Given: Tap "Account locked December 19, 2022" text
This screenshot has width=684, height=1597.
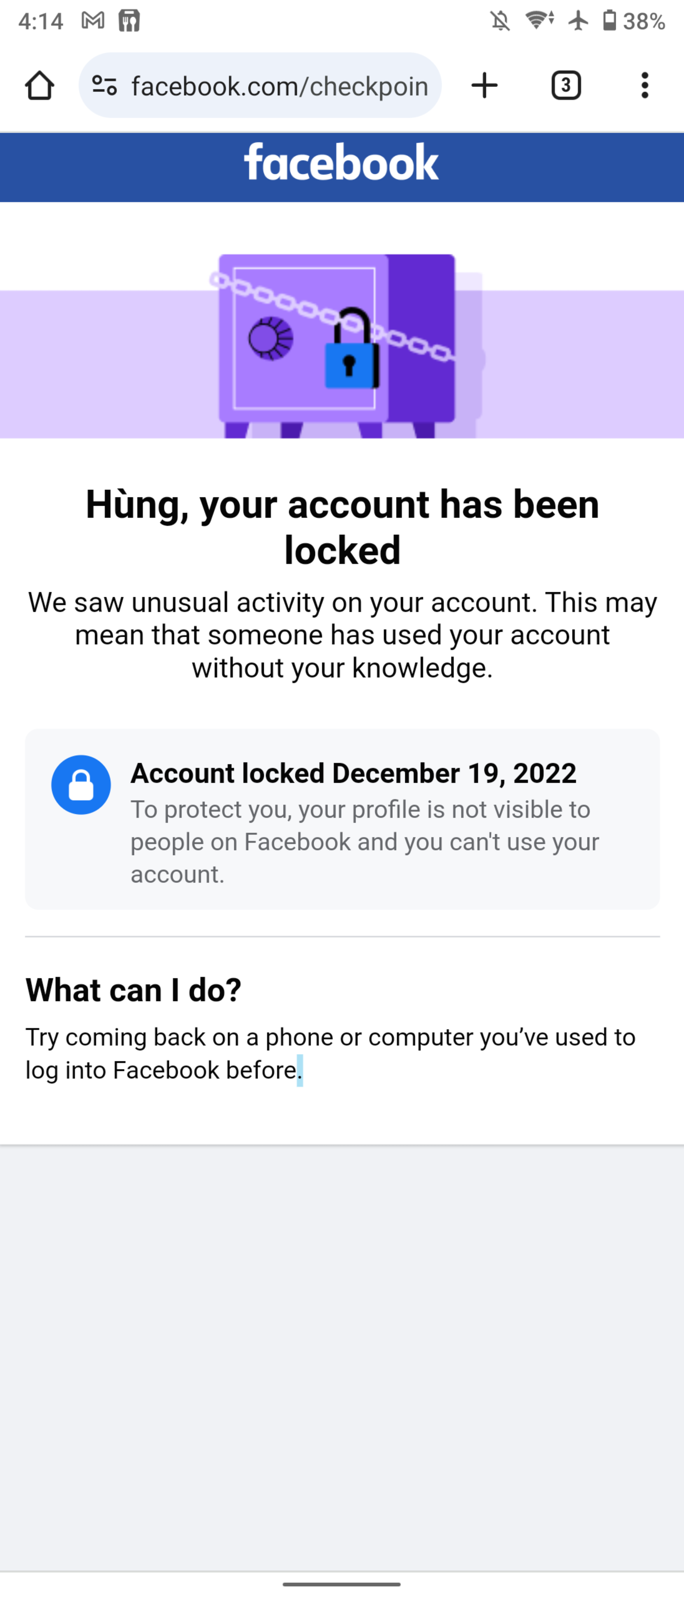Looking at the screenshot, I should tap(354, 773).
